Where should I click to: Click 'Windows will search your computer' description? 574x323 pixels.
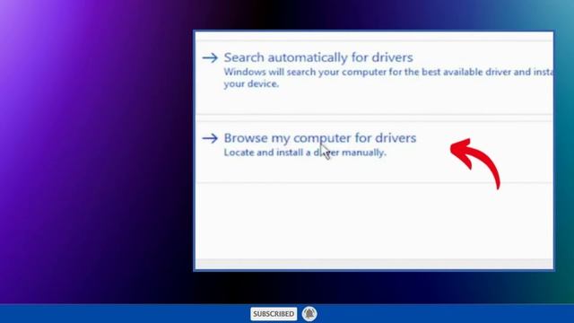pos(388,78)
